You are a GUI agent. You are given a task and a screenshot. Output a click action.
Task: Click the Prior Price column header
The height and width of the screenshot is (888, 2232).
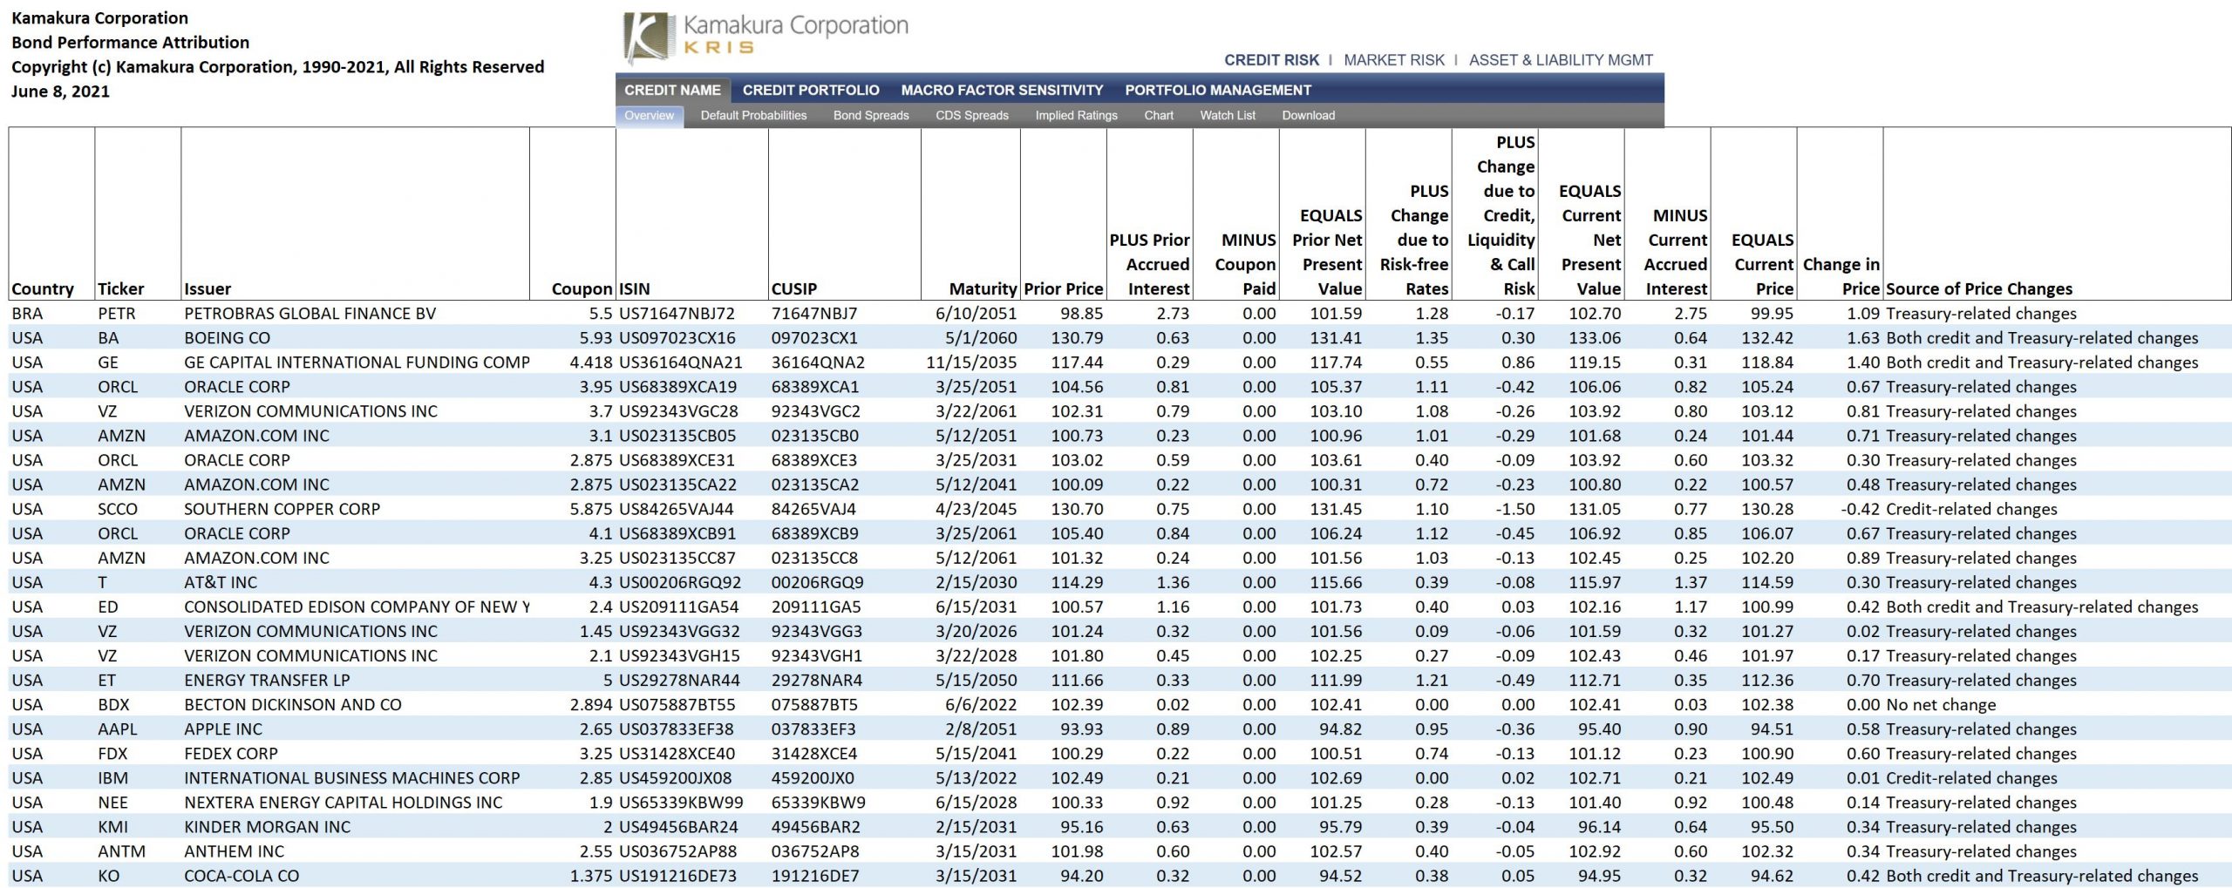pos(1063,288)
